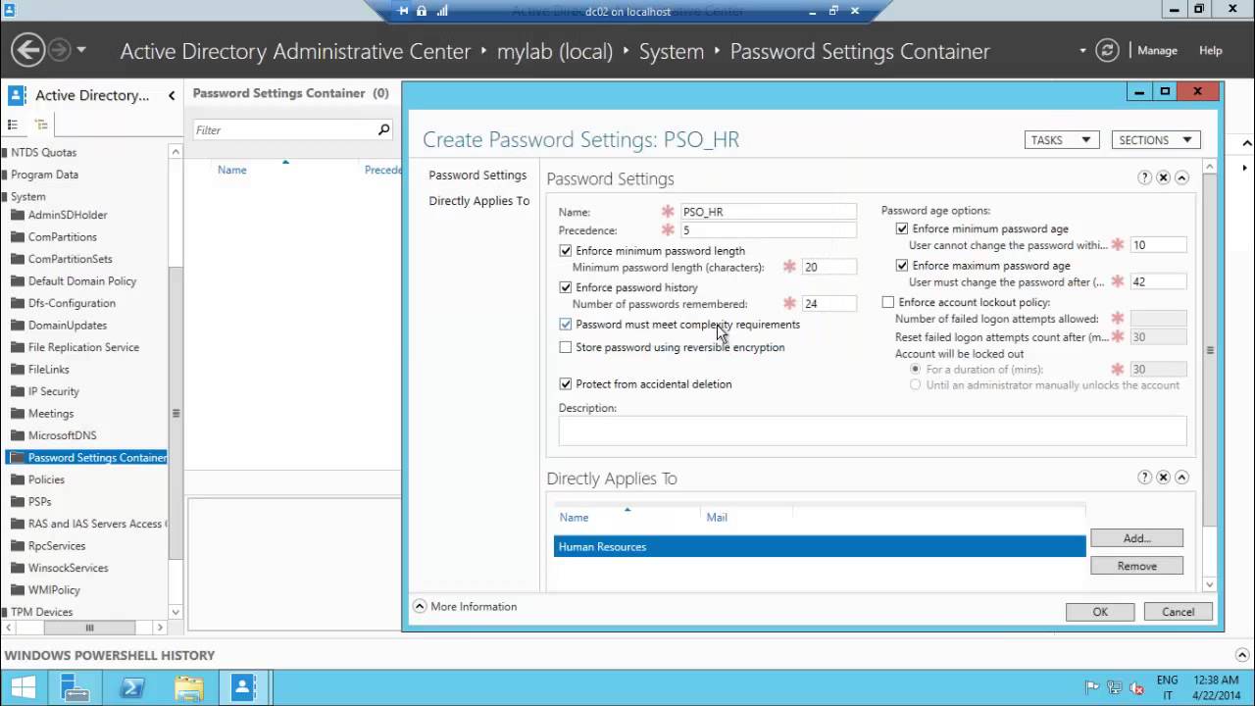
Task: Click the dialog vertical scrollbar thumb
Action: [1210, 350]
